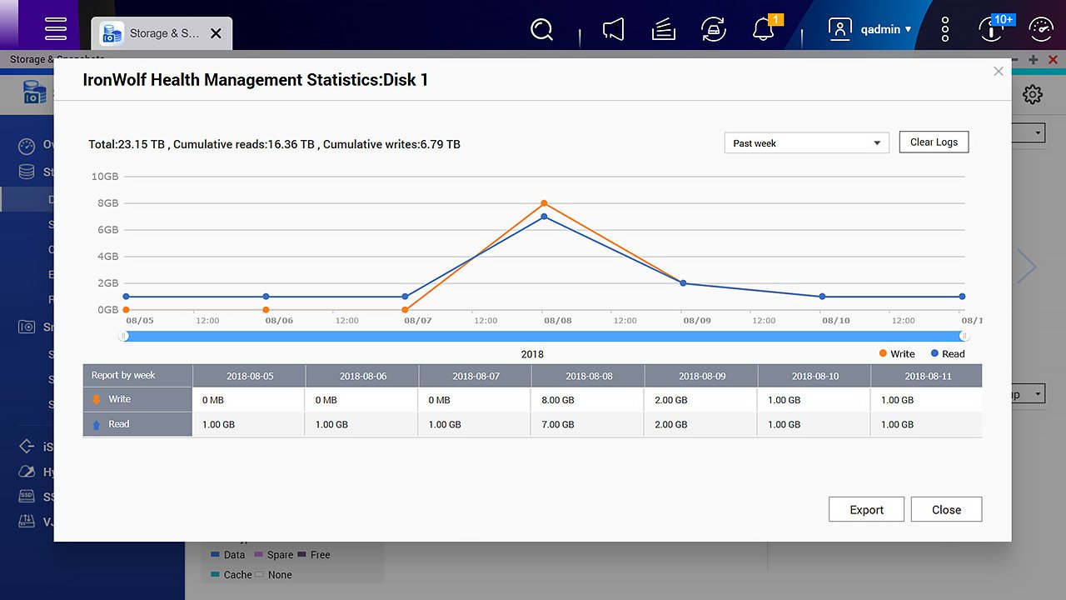Open the main hamburger menu
This screenshot has height=600, width=1066.
56,29
